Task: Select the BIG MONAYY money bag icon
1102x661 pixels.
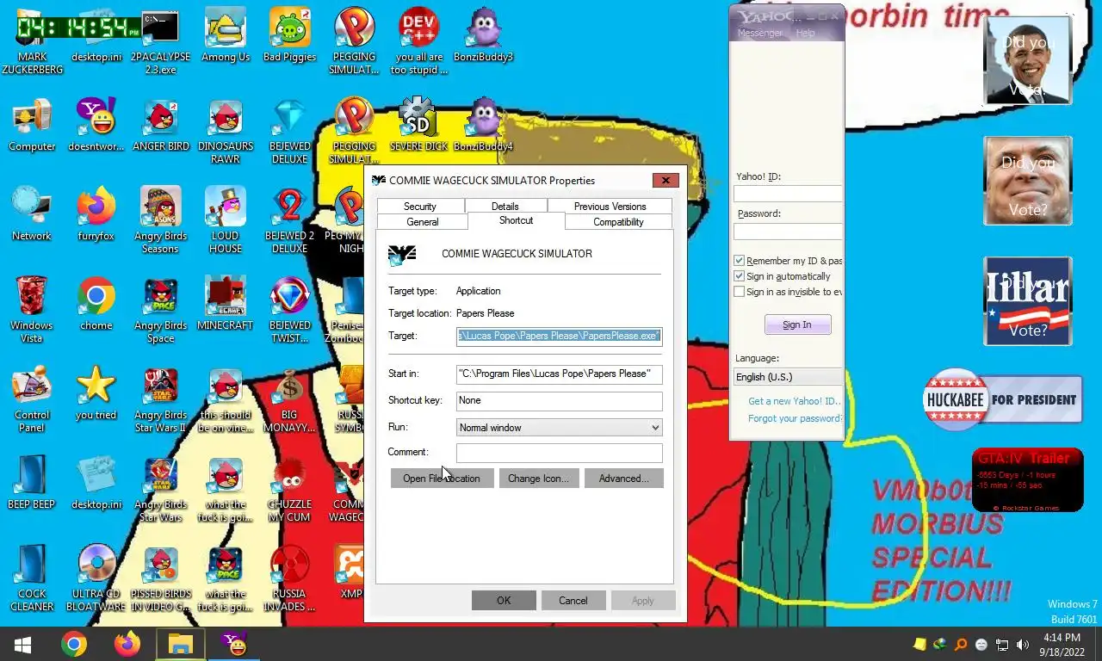Action: pyautogui.click(x=289, y=400)
